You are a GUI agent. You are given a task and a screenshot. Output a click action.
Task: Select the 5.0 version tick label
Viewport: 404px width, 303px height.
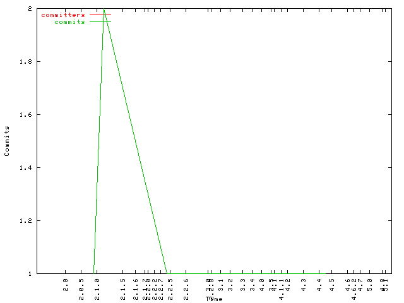coord(370,285)
